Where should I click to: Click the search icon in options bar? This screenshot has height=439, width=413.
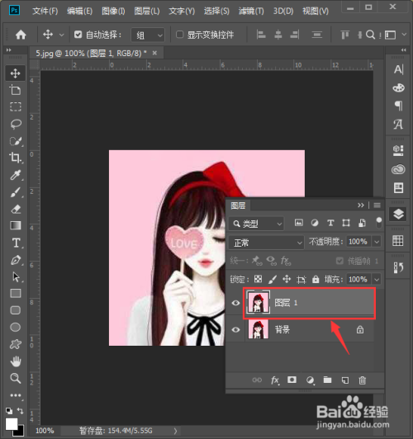click(x=370, y=35)
